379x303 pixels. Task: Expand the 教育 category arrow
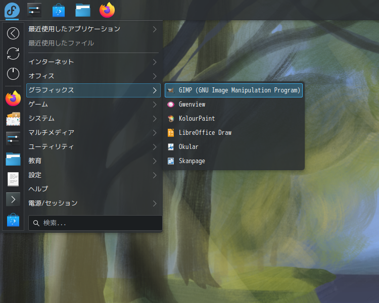[x=155, y=161]
